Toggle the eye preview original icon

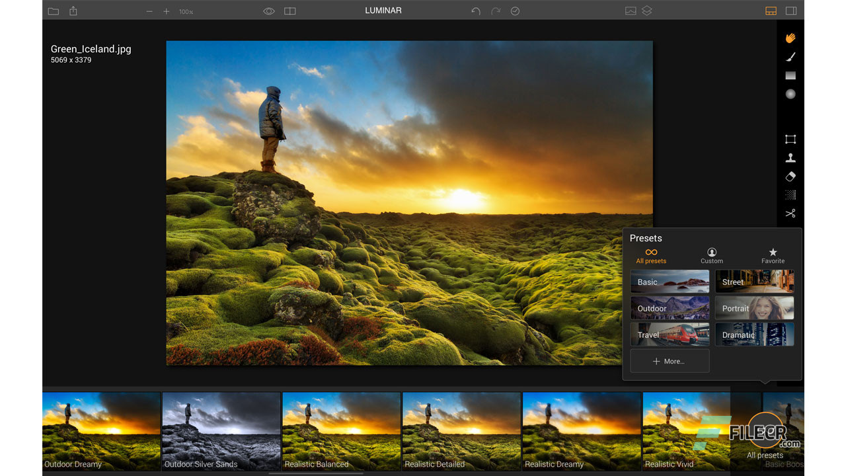click(x=269, y=11)
